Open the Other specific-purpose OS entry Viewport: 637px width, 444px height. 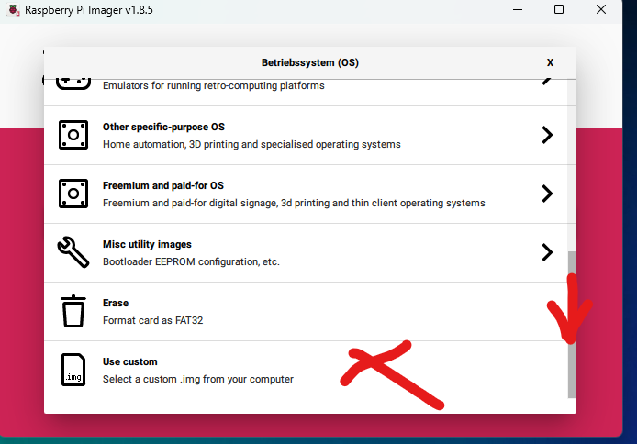(x=306, y=135)
